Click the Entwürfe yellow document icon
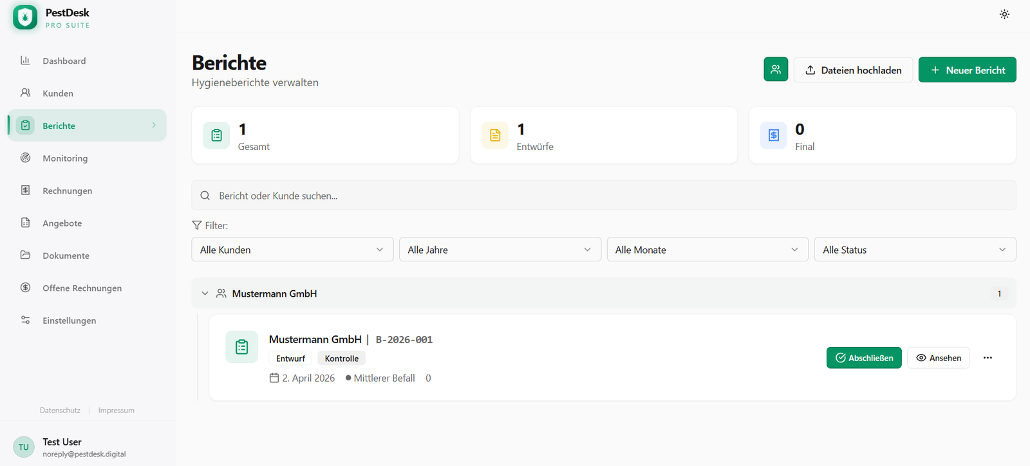Screen dimensions: 1030x466 (x=495, y=135)
